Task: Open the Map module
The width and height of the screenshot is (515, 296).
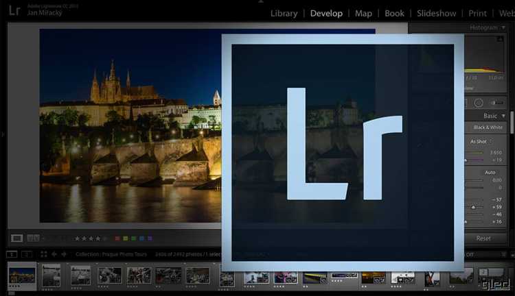Action: pyautogui.click(x=363, y=14)
